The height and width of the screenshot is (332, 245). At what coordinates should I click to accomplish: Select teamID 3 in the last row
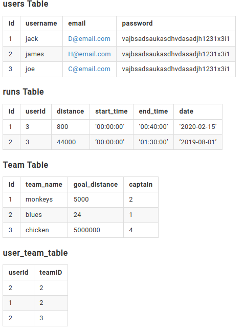(x=51, y=318)
